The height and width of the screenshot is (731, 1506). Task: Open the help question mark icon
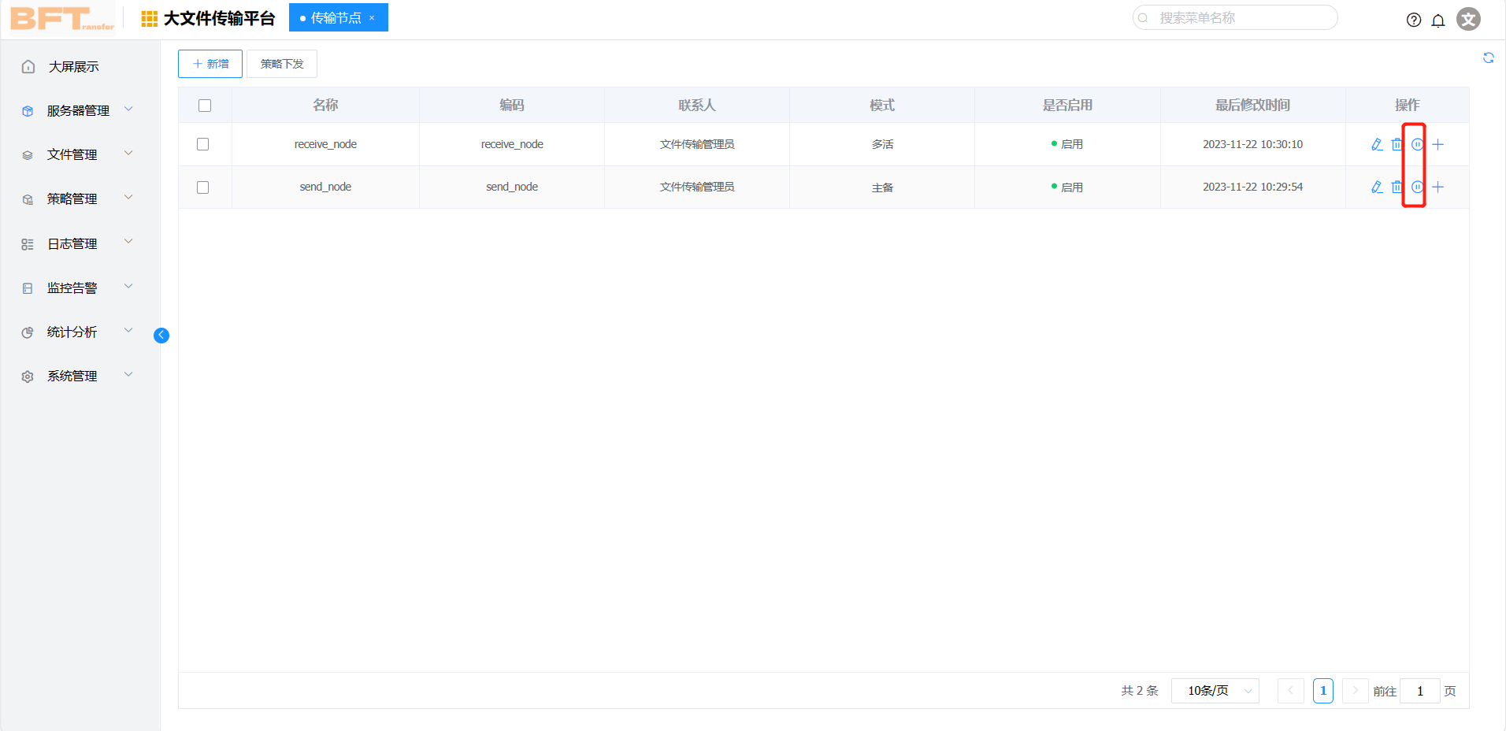point(1414,20)
